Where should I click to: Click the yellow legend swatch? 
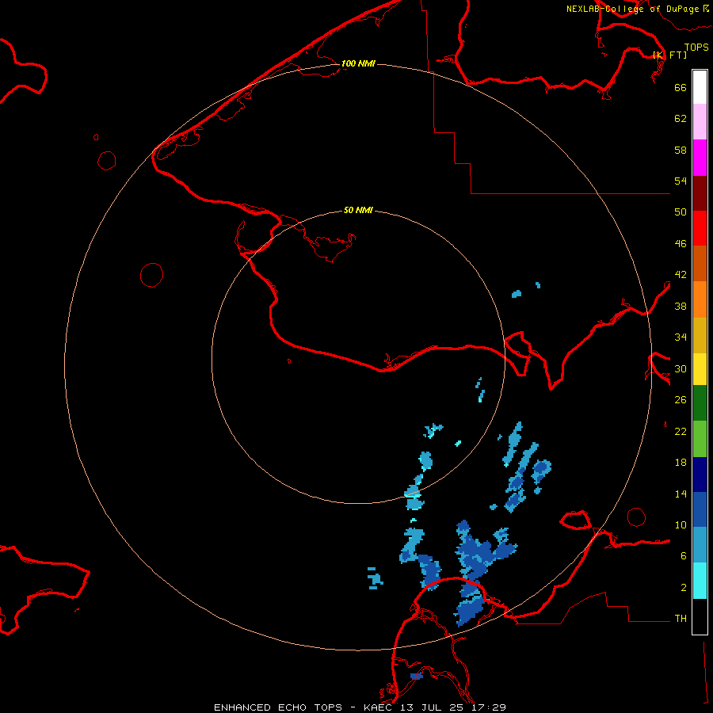[700, 369]
